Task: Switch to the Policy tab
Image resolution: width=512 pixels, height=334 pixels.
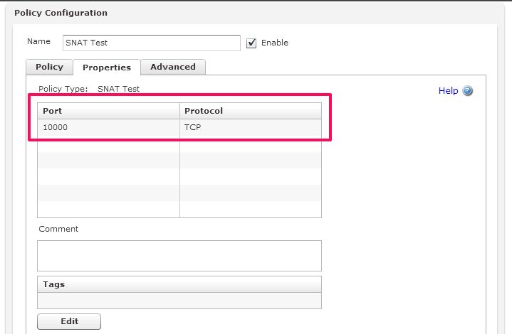Action: (49, 67)
